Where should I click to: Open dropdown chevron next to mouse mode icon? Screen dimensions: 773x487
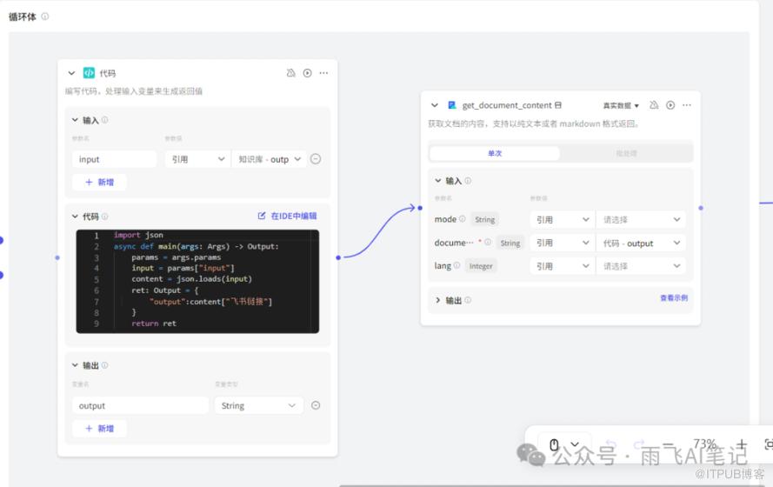575,444
